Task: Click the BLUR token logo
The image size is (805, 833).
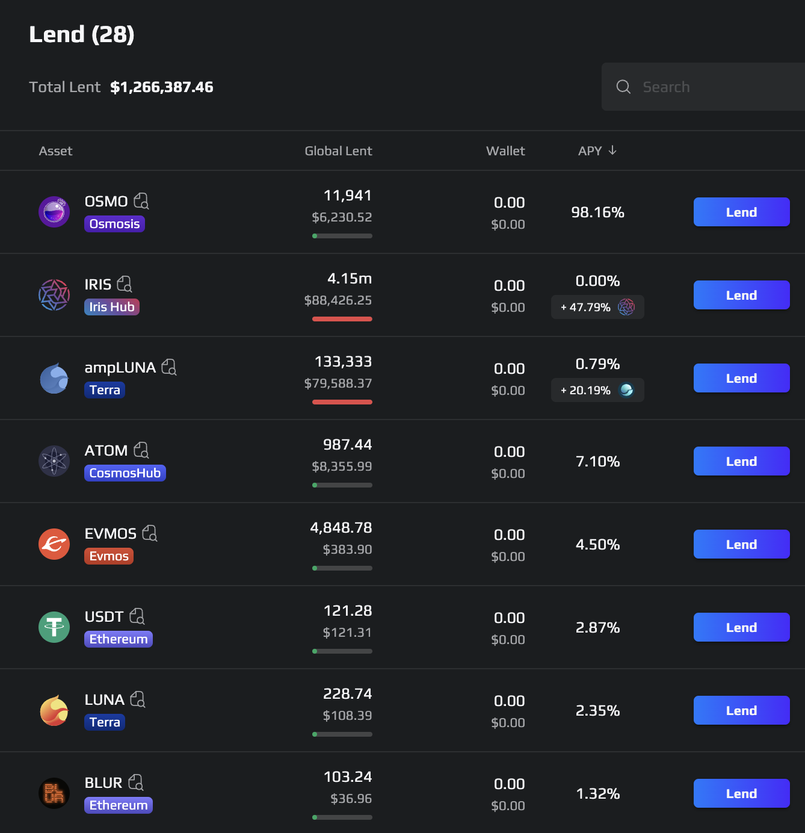Action: click(54, 793)
